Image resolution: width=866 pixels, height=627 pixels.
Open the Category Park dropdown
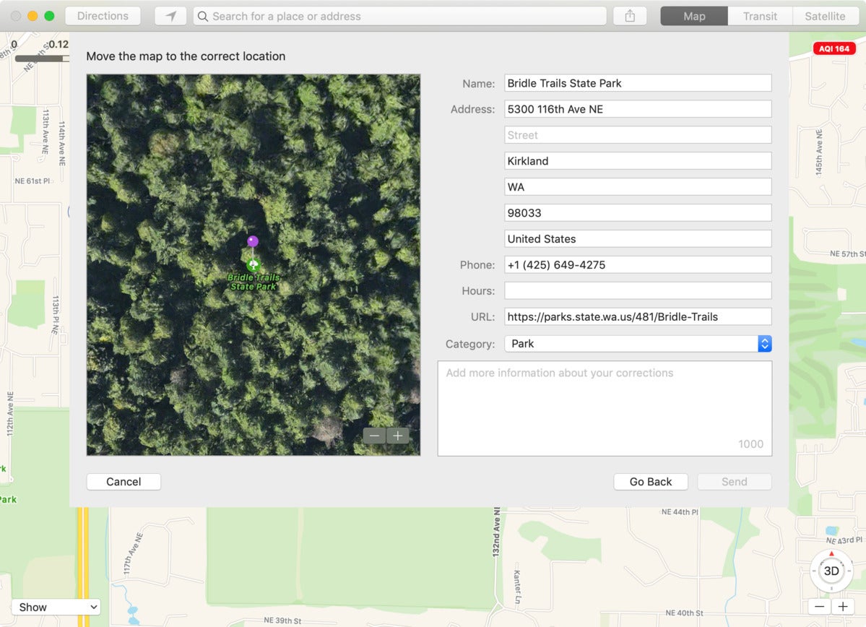638,344
